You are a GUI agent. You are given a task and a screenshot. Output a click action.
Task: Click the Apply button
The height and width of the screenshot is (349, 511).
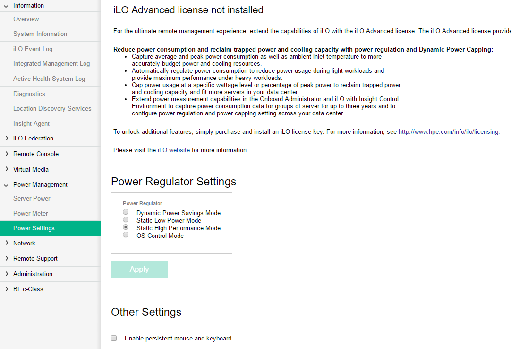tap(139, 269)
